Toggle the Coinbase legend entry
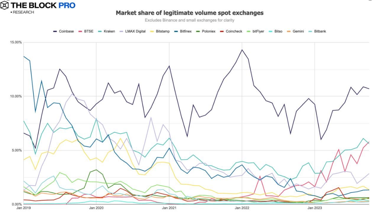Viewport: 379px width, 219px height. (63, 31)
